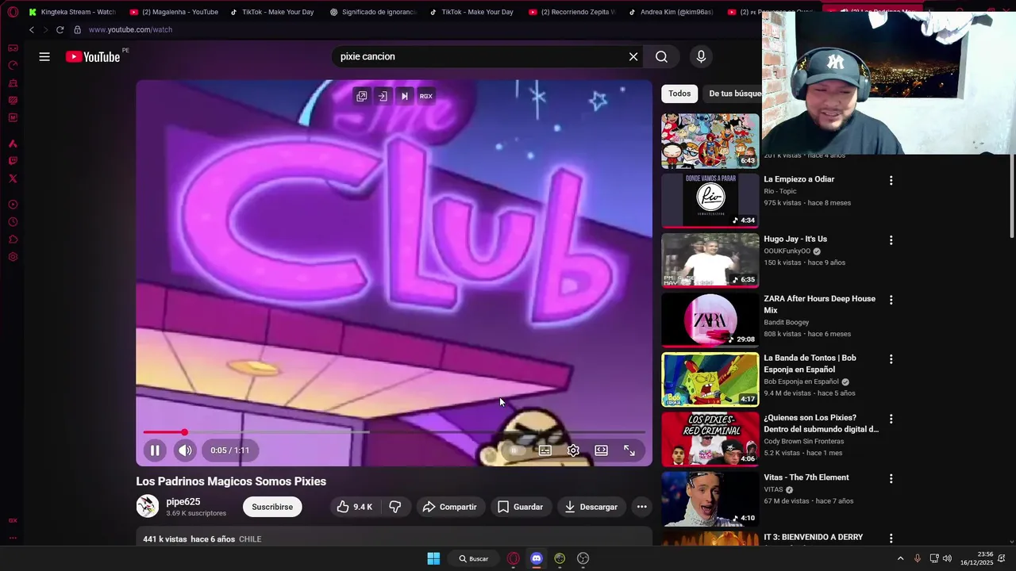
Task: Click the skip-next overlay icon
Action: 404,96
